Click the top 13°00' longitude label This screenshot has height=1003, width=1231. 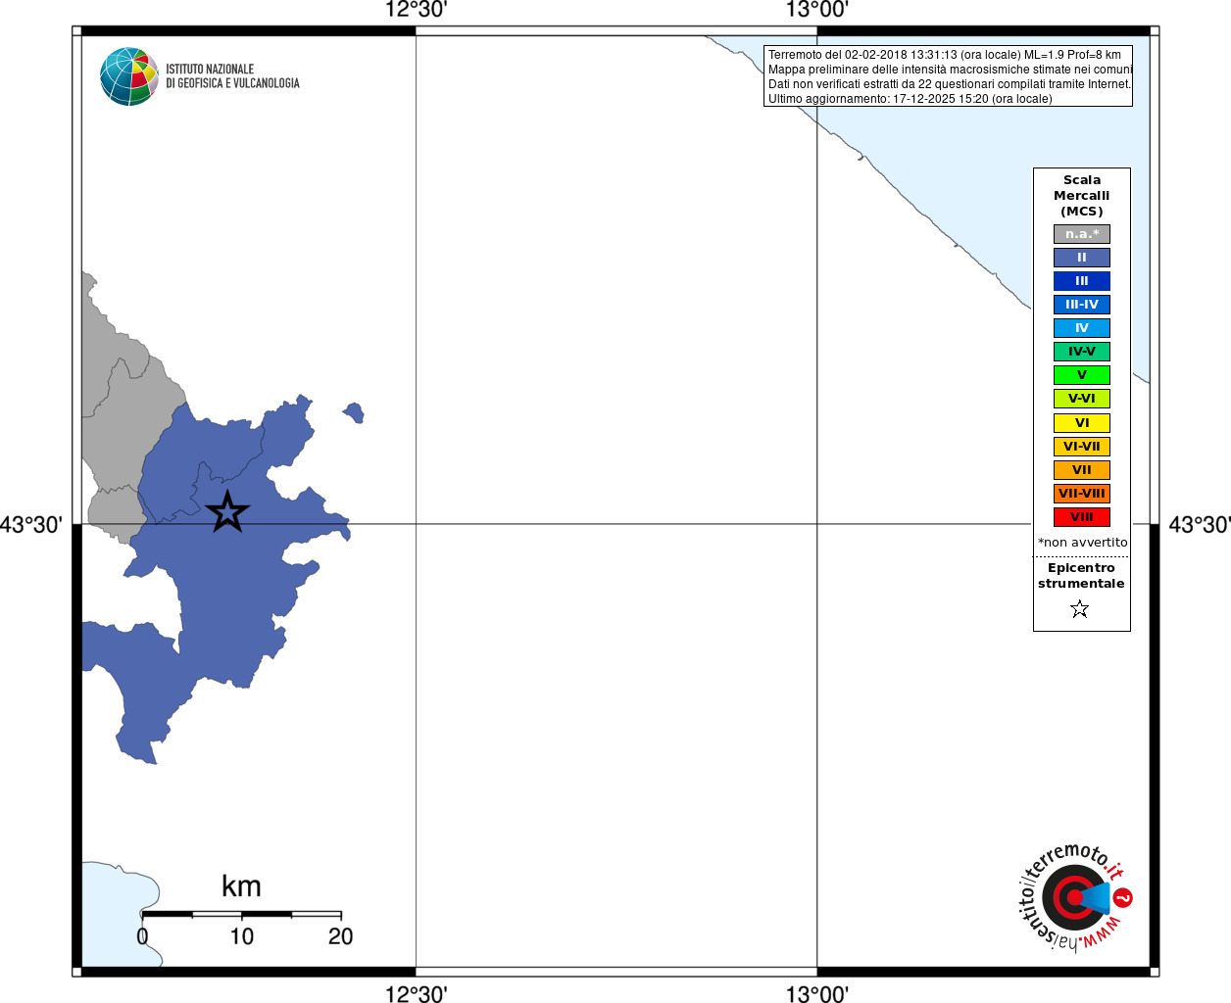point(816,10)
